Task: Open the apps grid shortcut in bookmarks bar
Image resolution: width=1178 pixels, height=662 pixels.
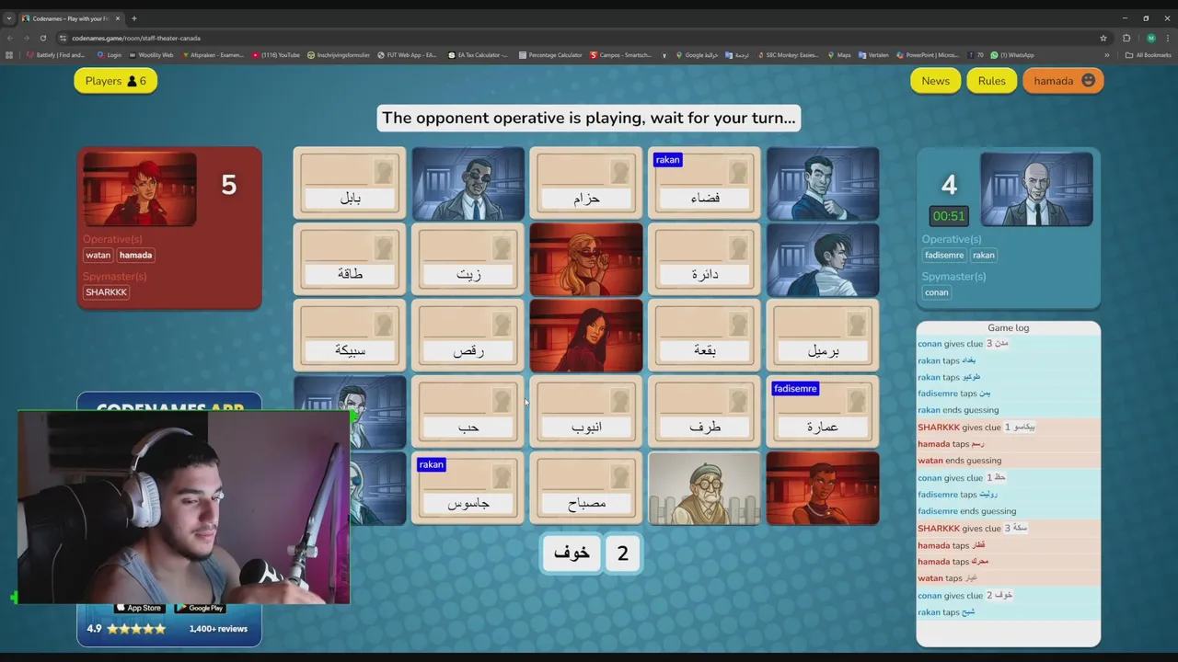Action: tap(9, 55)
